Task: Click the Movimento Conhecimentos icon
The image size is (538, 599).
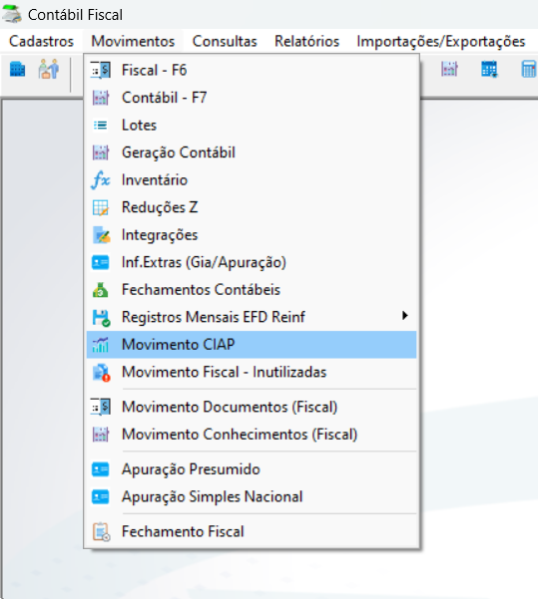Action: [x=101, y=435]
